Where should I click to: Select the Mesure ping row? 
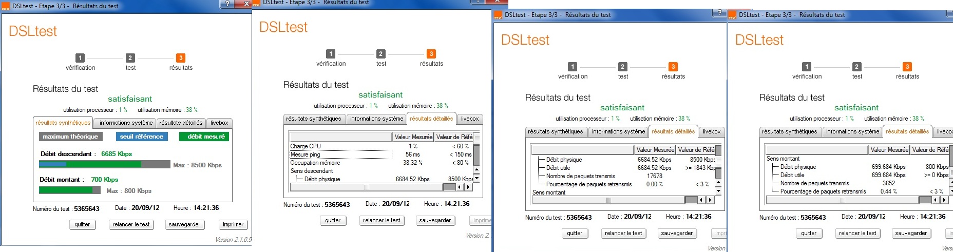pos(306,154)
